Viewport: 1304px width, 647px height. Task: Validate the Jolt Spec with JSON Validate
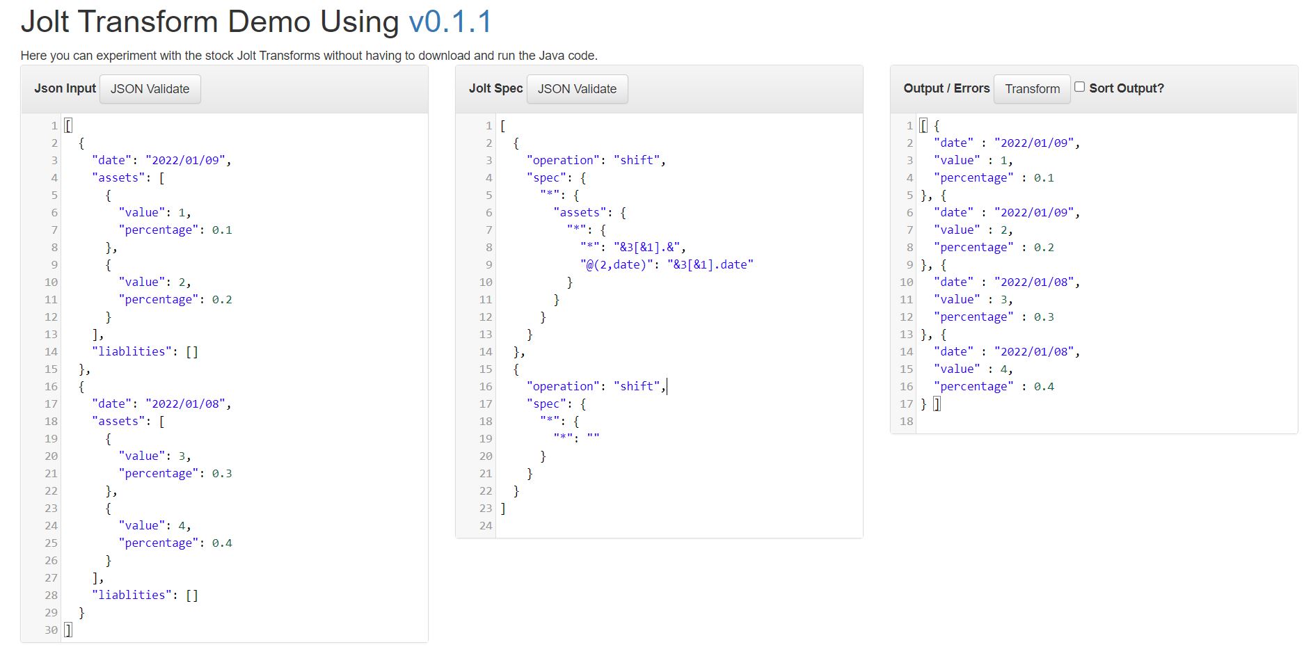tap(577, 89)
